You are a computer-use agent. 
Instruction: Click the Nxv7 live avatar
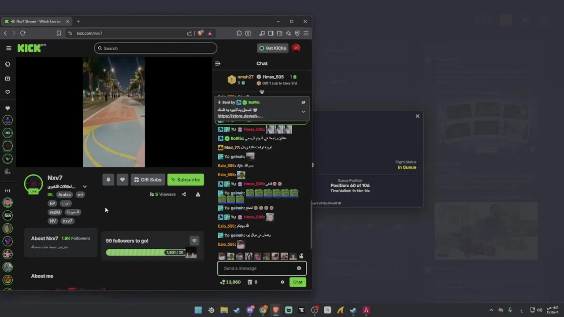coord(33,184)
